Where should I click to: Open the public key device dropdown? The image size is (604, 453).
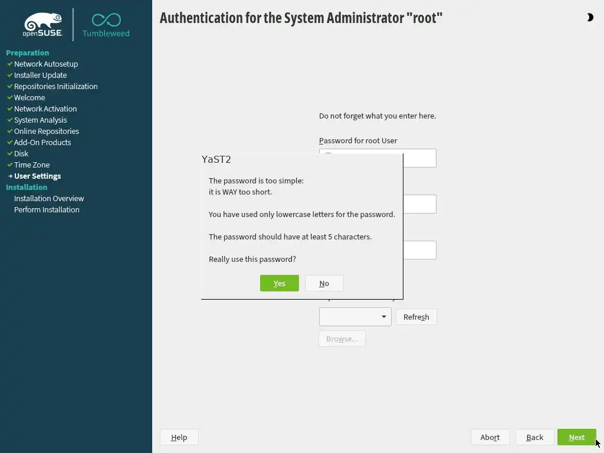click(x=355, y=317)
